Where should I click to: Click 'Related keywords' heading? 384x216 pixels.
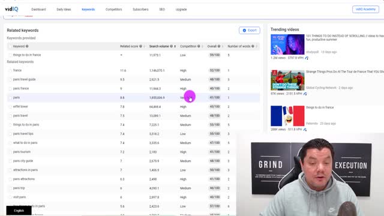coord(23,31)
